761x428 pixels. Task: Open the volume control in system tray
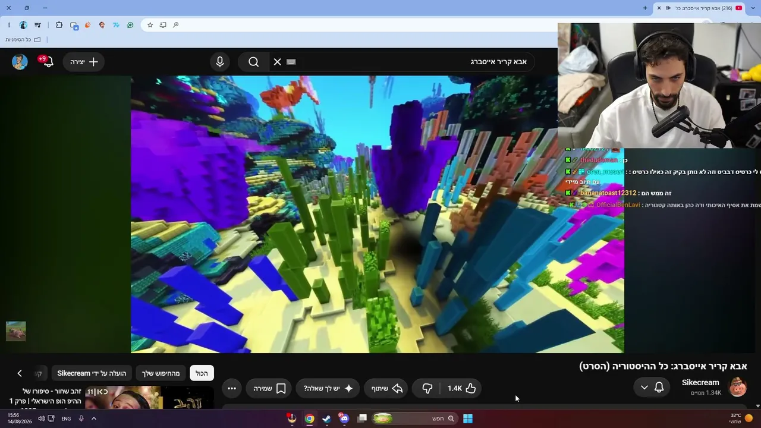point(41,418)
